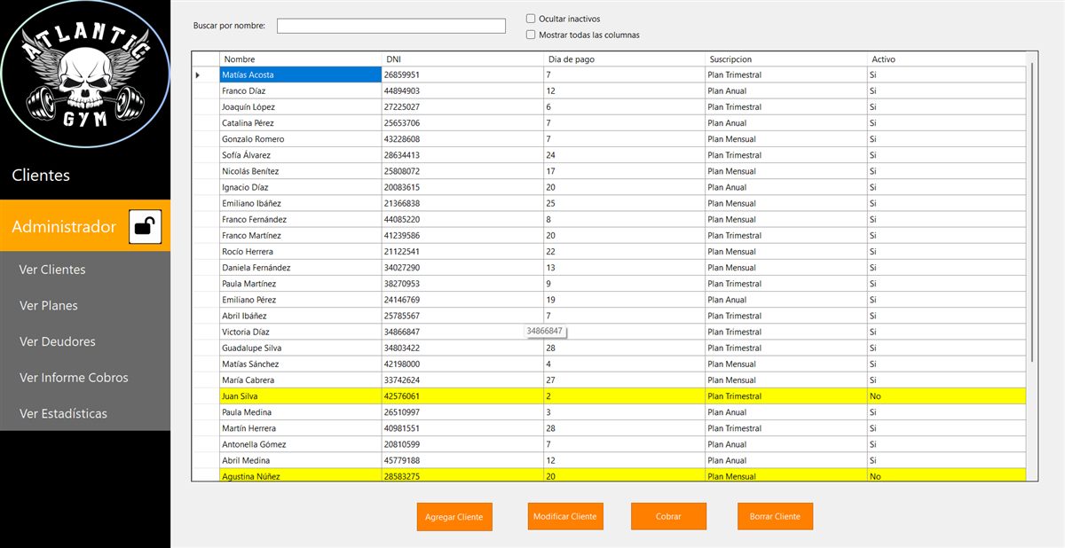1065x548 pixels.
Task: Sort by the Dia de pago column header
Action: [x=624, y=59]
